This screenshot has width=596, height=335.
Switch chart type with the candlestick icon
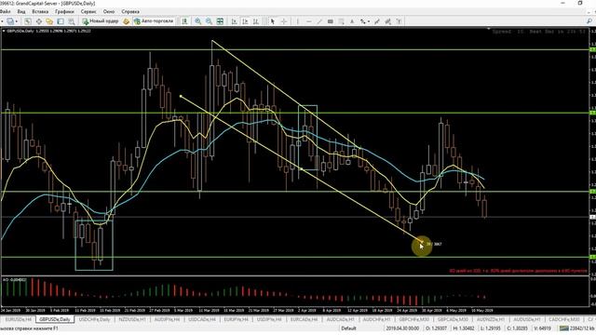[x=184, y=21]
